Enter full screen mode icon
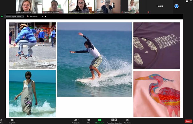Image resolution: width=193 pixels, height=124 pixels. coord(191,1)
